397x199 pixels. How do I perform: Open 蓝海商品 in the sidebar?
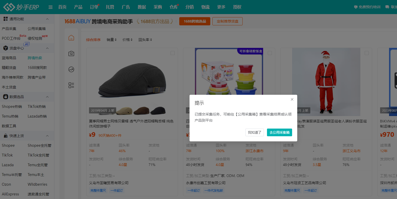click(9, 58)
